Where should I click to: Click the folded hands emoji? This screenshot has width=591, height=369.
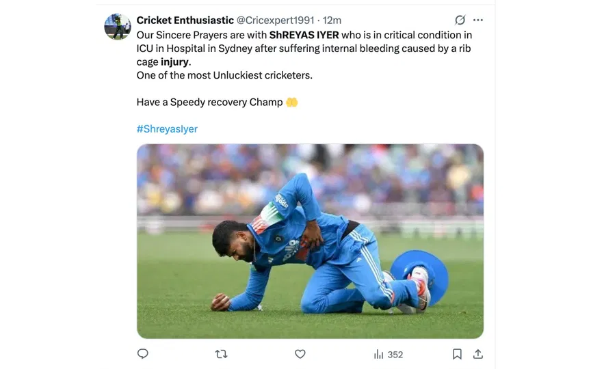tap(292, 102)
